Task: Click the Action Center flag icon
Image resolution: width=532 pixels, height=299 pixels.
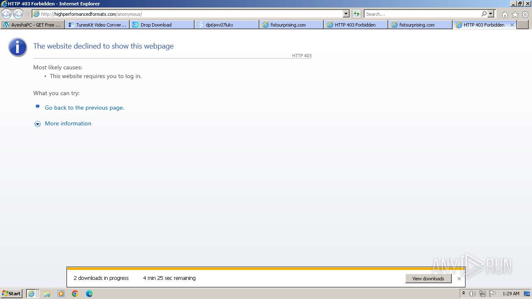Action: point(493,294)
